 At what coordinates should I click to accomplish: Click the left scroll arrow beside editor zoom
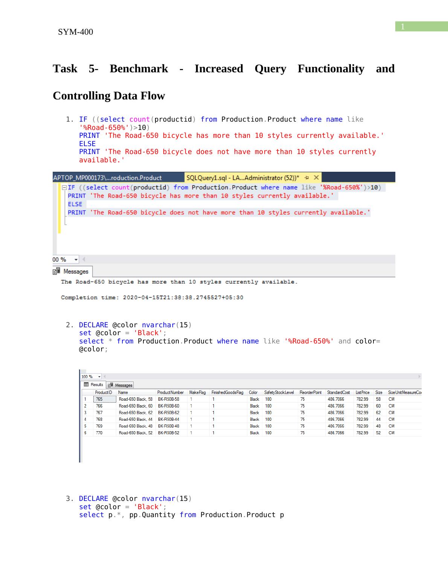coord(84,259)
